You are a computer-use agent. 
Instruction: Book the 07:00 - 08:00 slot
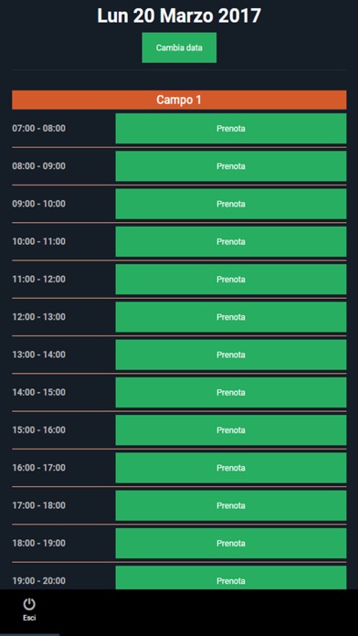point(231,129)
